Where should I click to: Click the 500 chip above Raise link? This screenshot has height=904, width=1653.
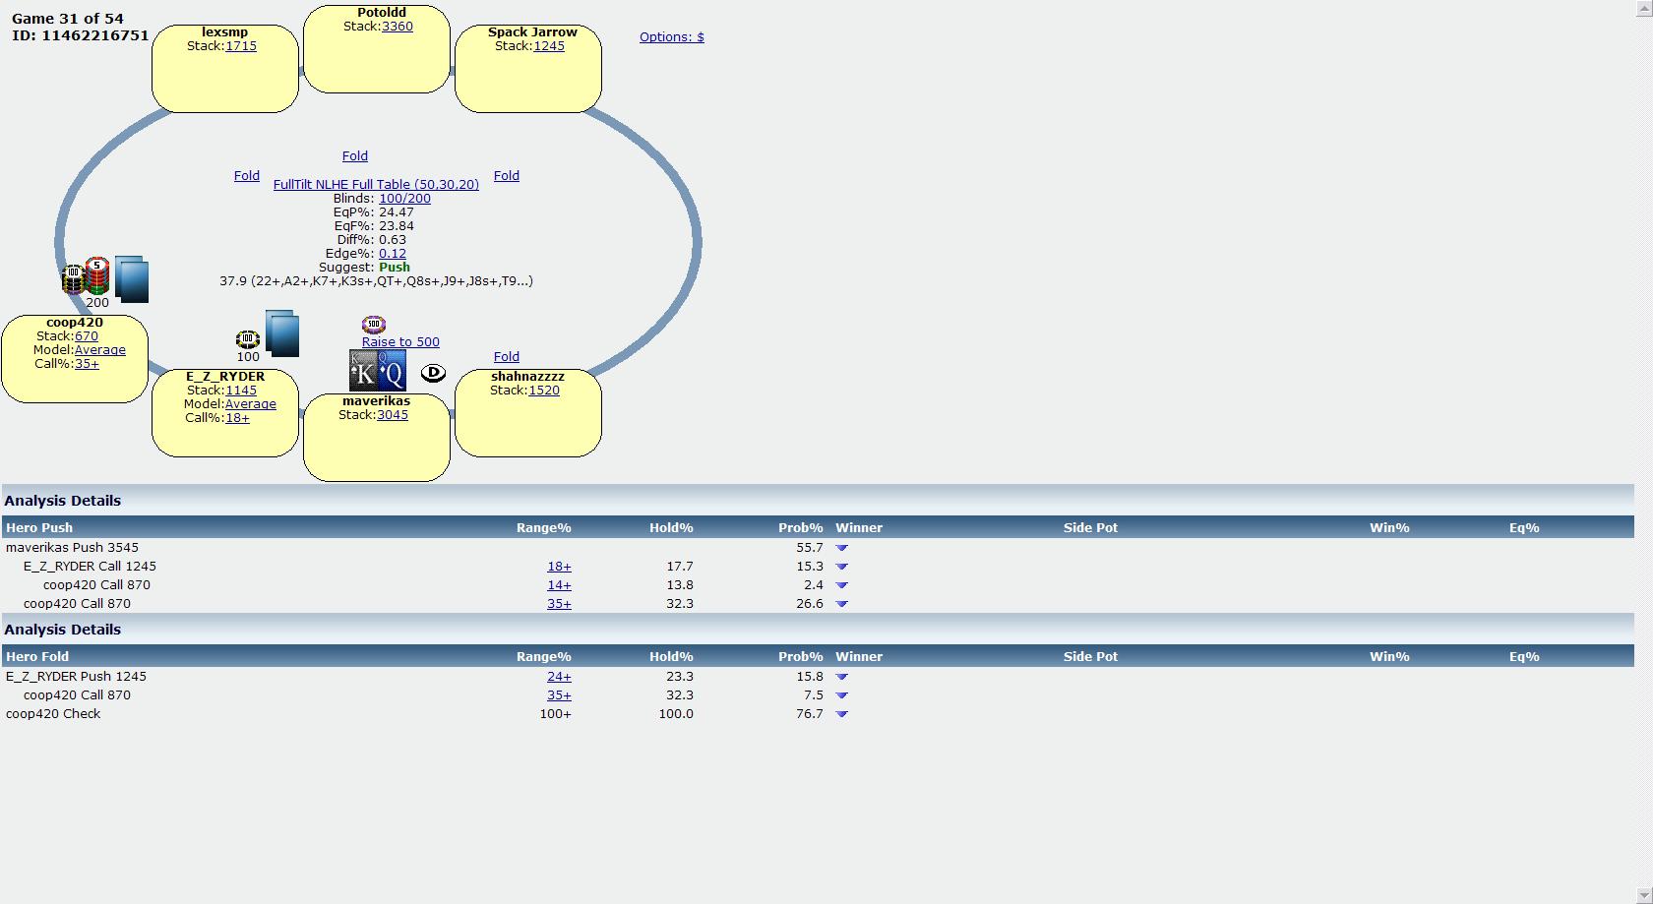(374, 325)
